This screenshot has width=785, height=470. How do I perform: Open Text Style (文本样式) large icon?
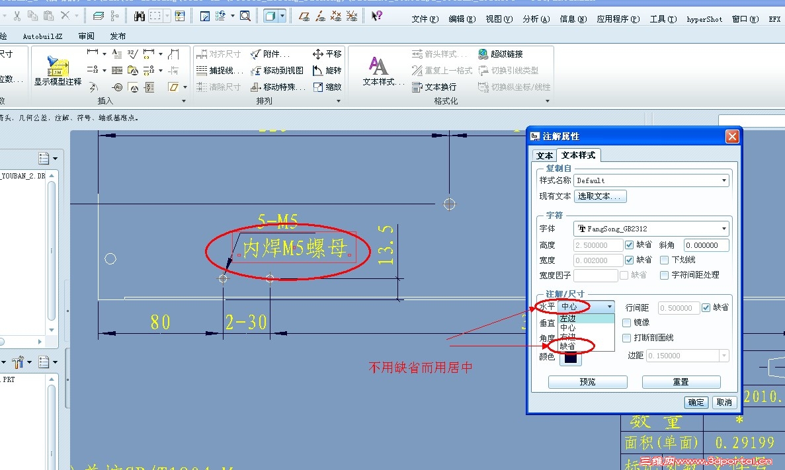pyautogui.click(x=378, y=66)
